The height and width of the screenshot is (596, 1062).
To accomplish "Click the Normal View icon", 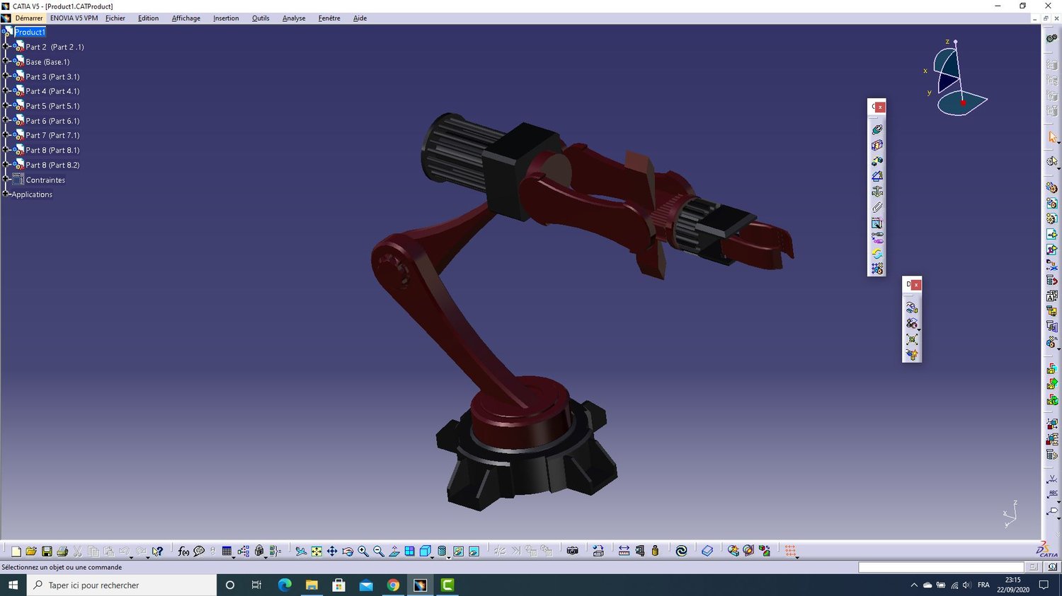I will coord(394,551).
